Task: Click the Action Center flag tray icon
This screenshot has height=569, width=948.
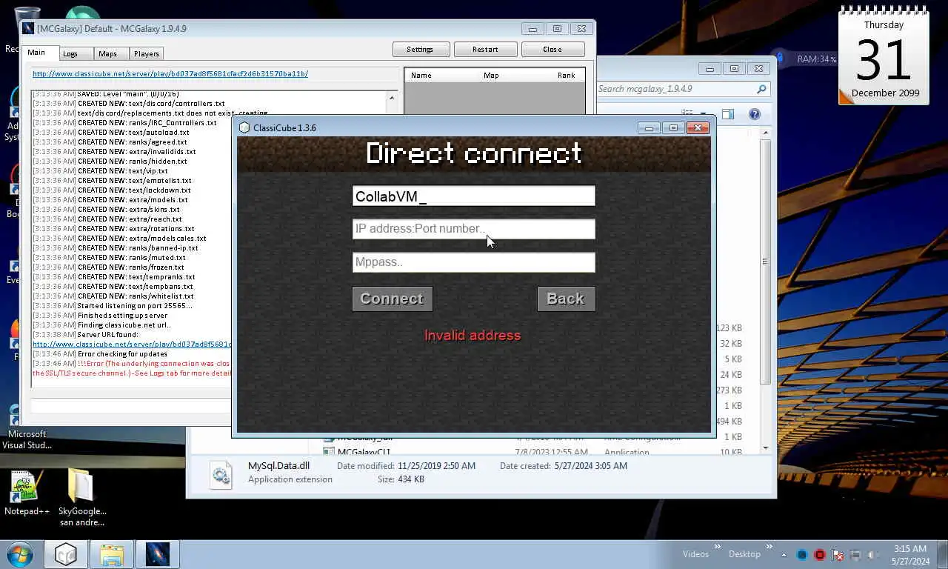Action: [838, 555]
